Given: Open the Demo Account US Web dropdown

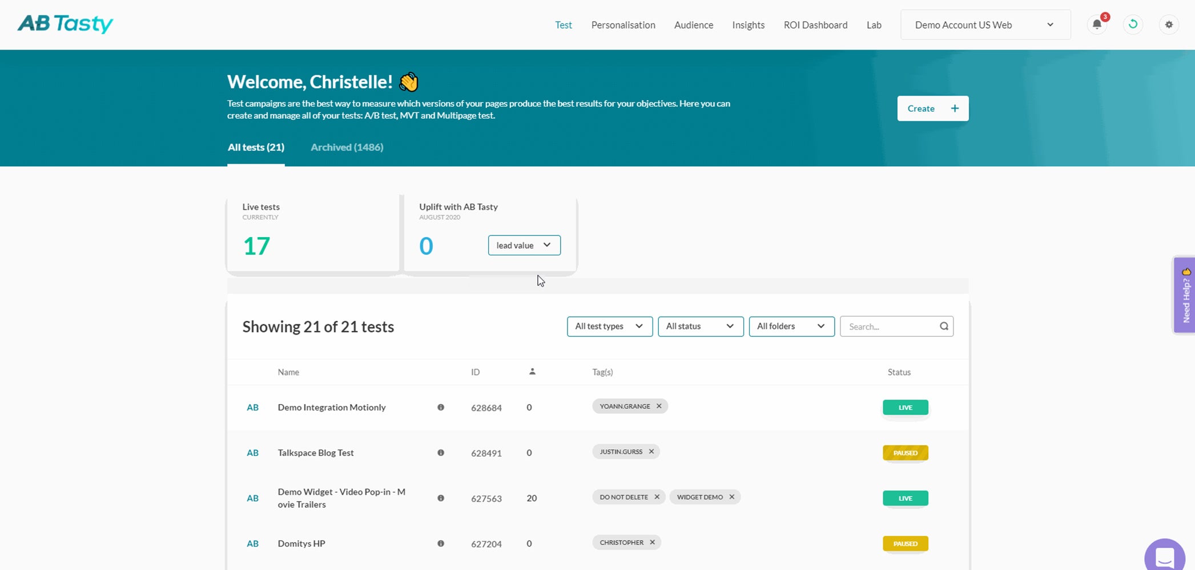Looking at the screenshot, I should click(x=985, y=25).
